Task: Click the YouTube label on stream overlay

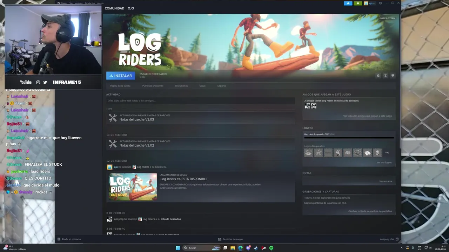Action: 26,82
